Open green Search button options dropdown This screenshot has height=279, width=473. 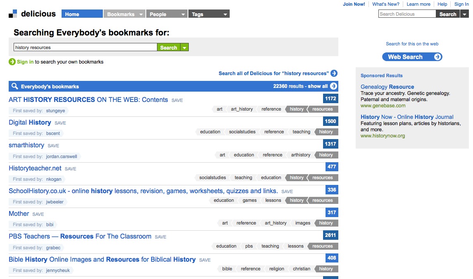pos(185,48)
